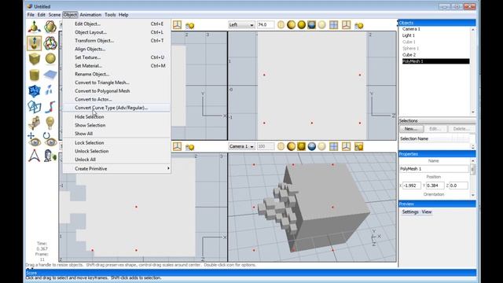Choose Hide Selection menu entry
Screen dimensions: 503x283
117,117
